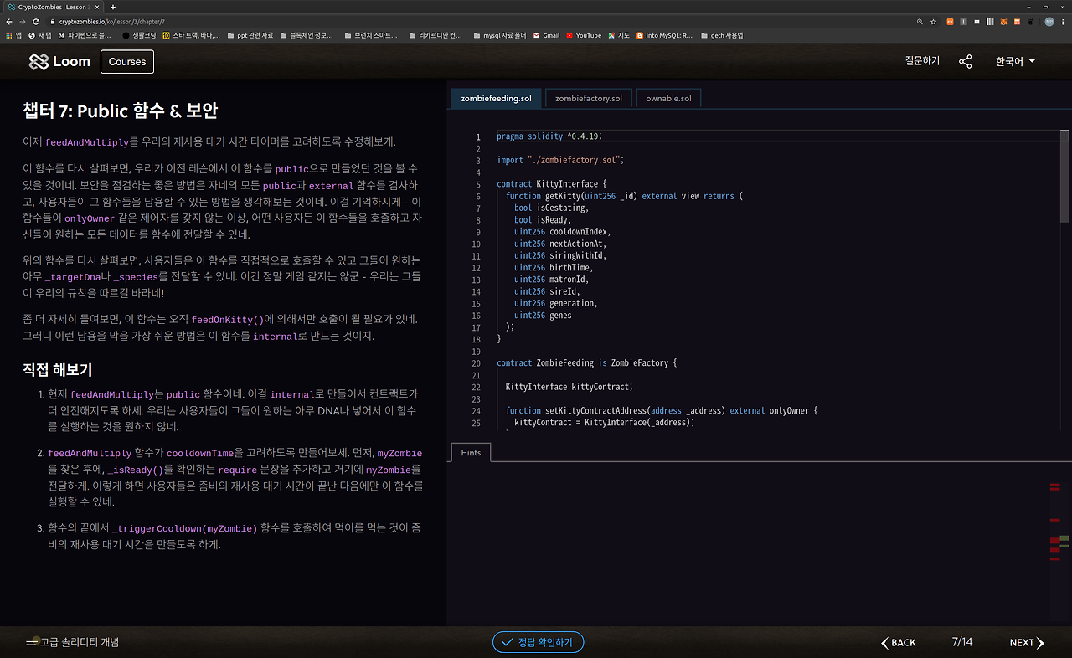
Task: Open the 지도 maps bookmark
Action: coord(619,36)
